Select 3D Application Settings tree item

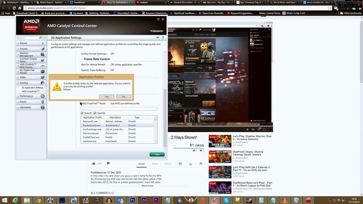(32, 88)
